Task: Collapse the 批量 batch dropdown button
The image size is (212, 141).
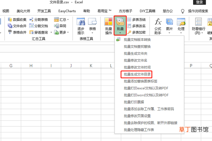Action: [x=120, y=26]
